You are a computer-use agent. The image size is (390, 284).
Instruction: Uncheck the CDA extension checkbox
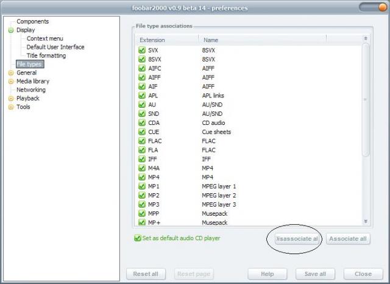142,122
